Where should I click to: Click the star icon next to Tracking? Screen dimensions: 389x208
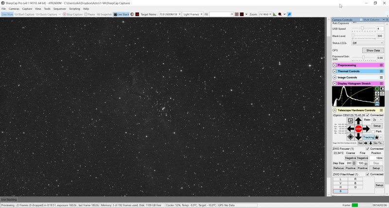click(x=377, y=138)
